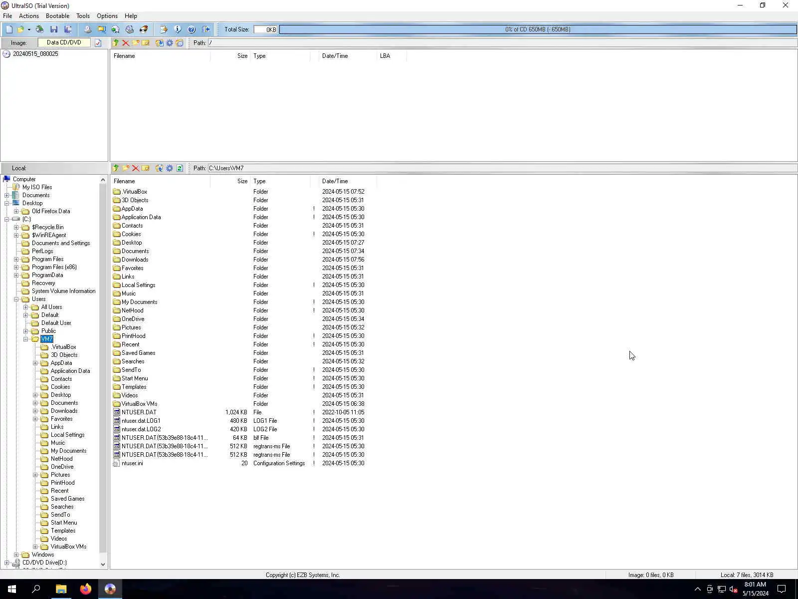This screenshot has height=599, width=798.
Task: Sort local file list by Size header
Action: pos(230,181)
